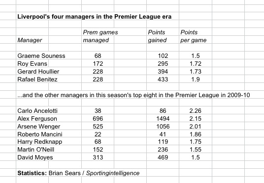Click Graeme Souness points value 102
Screen dimensions: 264x183
coord(163,56)
